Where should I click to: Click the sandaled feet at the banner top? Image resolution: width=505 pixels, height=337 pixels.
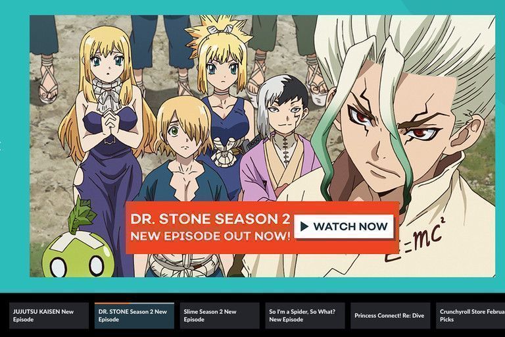(48, 80)
